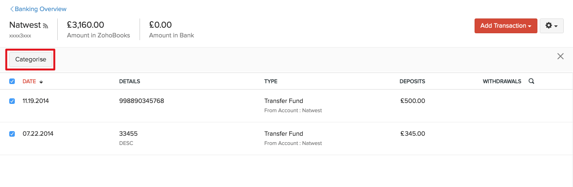The width and height of the screenshot is (573, 187).
Task: Click the WITHDRAWALS column header
Action: click(502, 81)
